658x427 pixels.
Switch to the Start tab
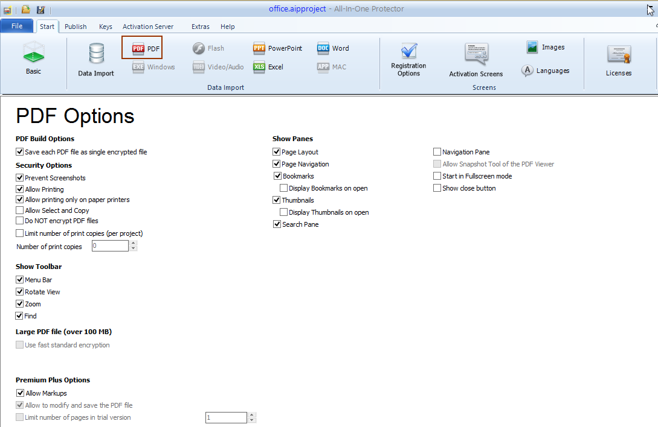pyautogui.click(x=47, y=27)
